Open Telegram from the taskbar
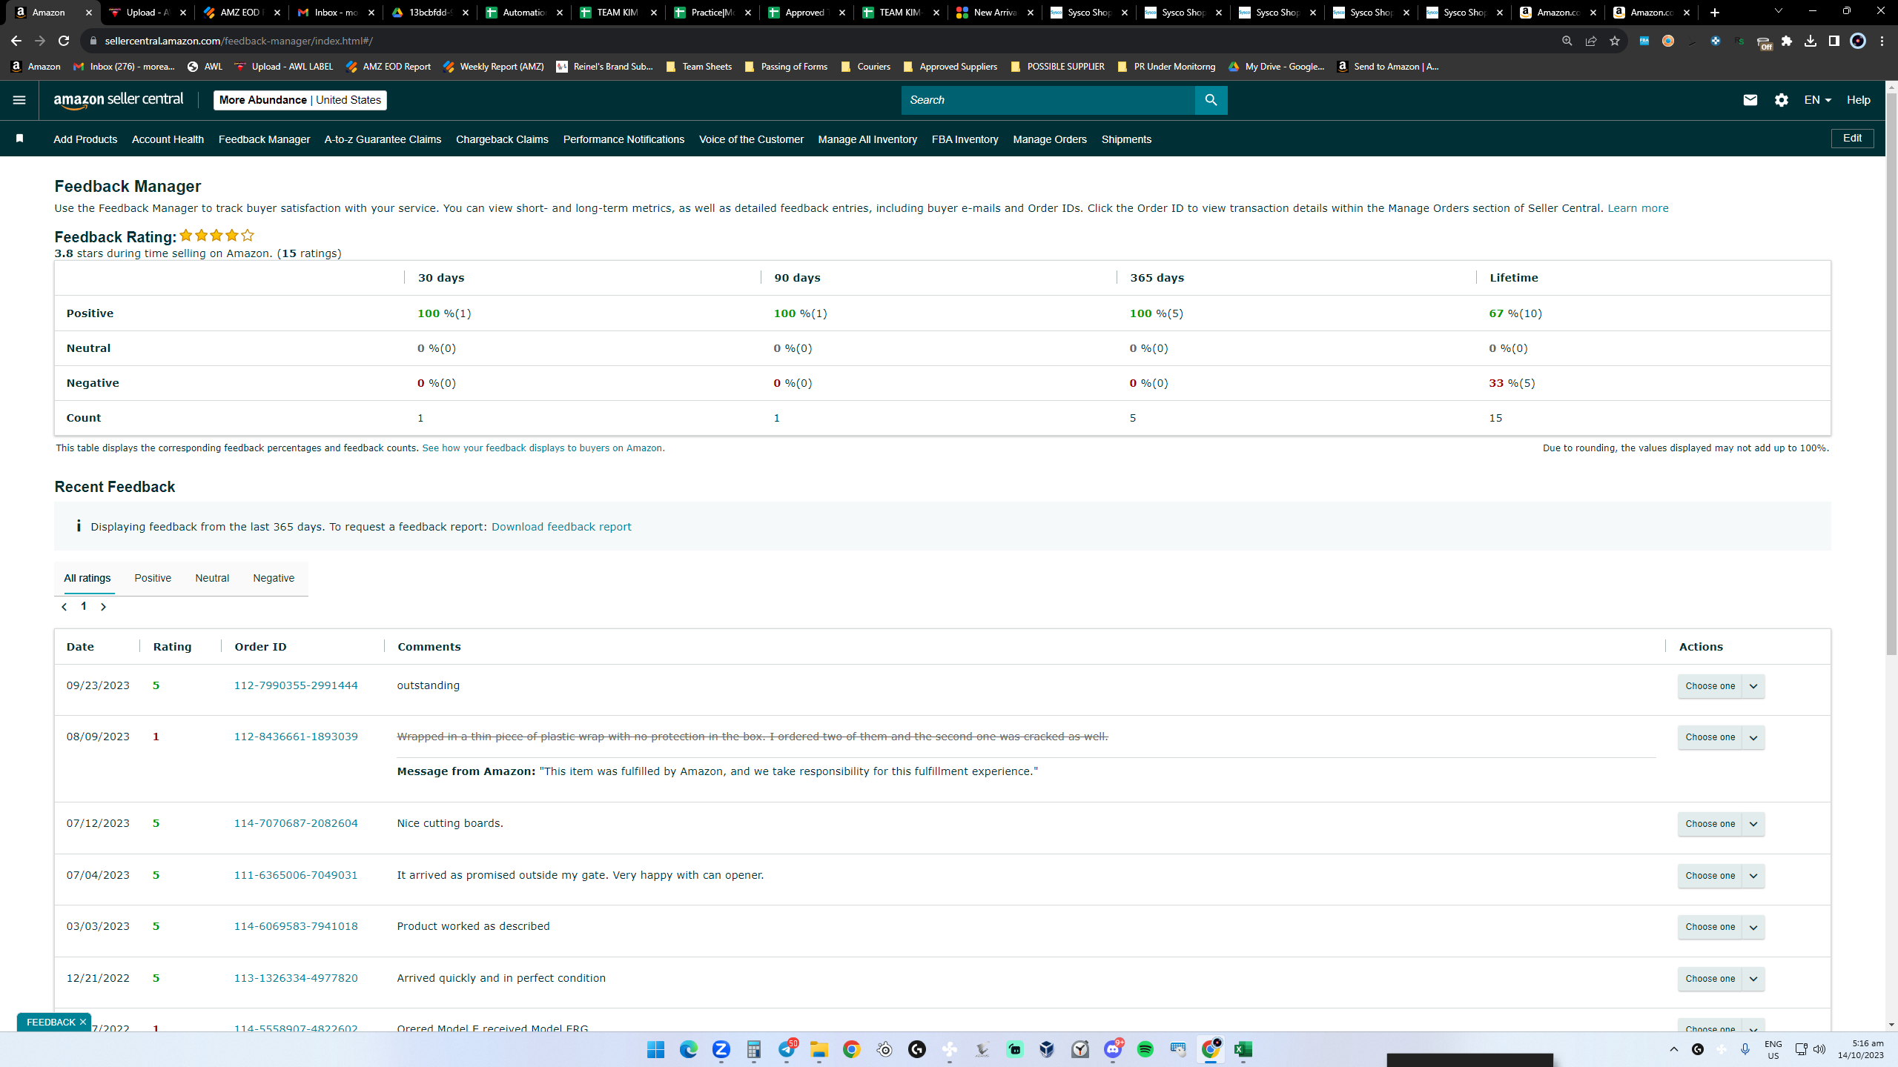The width and height of the screenshot is (1898, 1067). [x=787, y=1049]
